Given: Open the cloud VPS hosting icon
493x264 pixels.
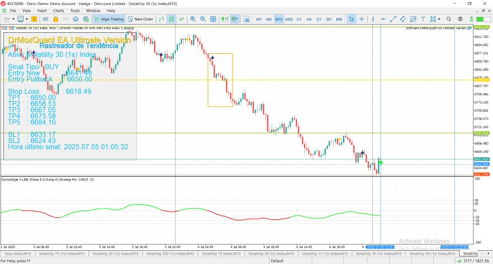Looking at the screenshot, I should (x=76, y=19).
